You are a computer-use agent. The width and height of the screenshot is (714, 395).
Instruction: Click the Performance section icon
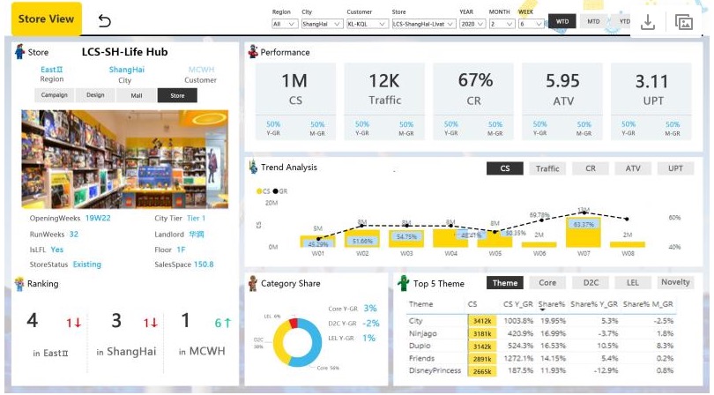tap(252, 52)
